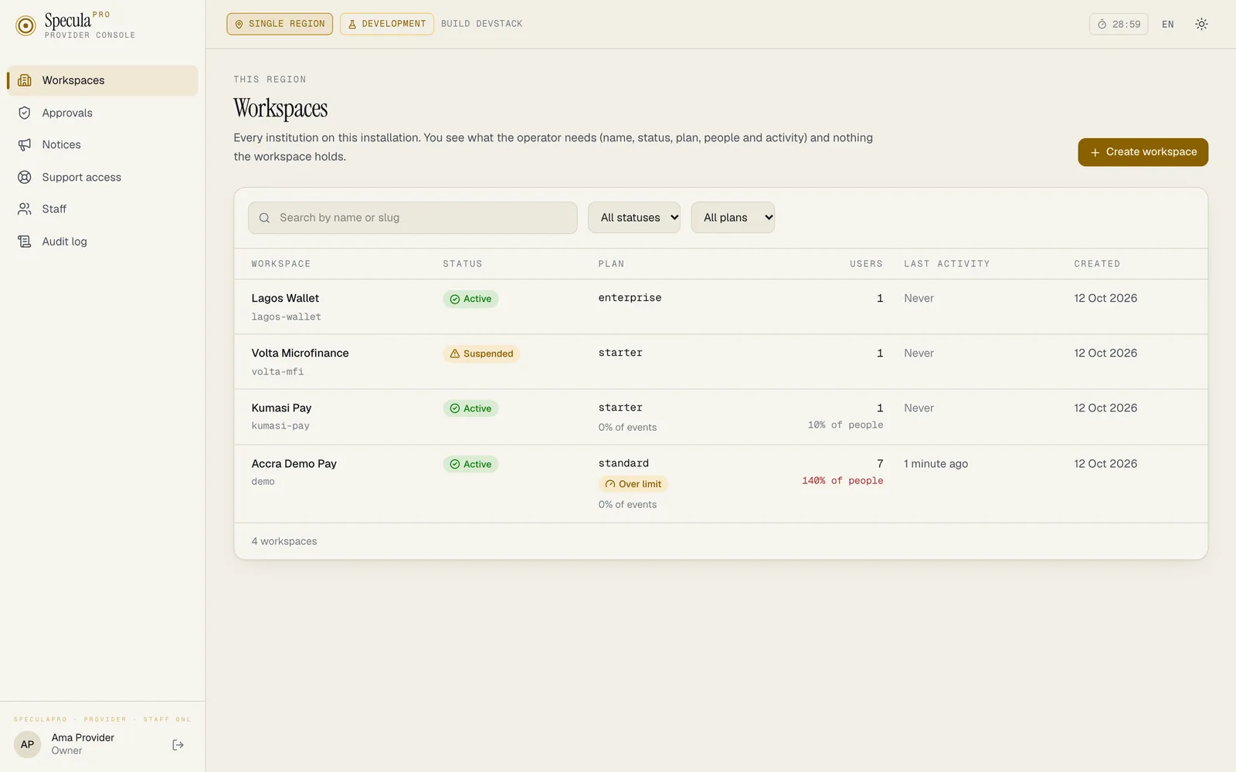Open the Volta Microfinance workspace
This screenshot has width=1236, height=772.
pos(300,353)
